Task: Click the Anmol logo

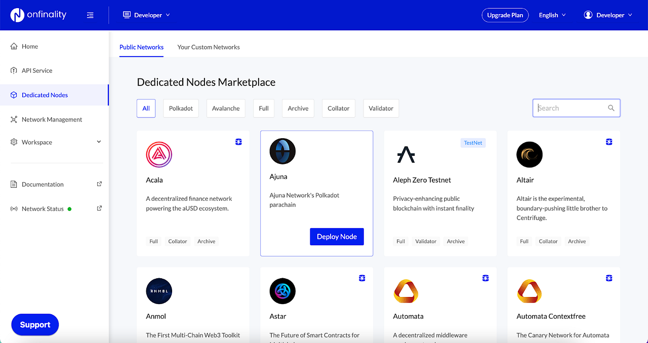Action: click(x=159, y=291)
